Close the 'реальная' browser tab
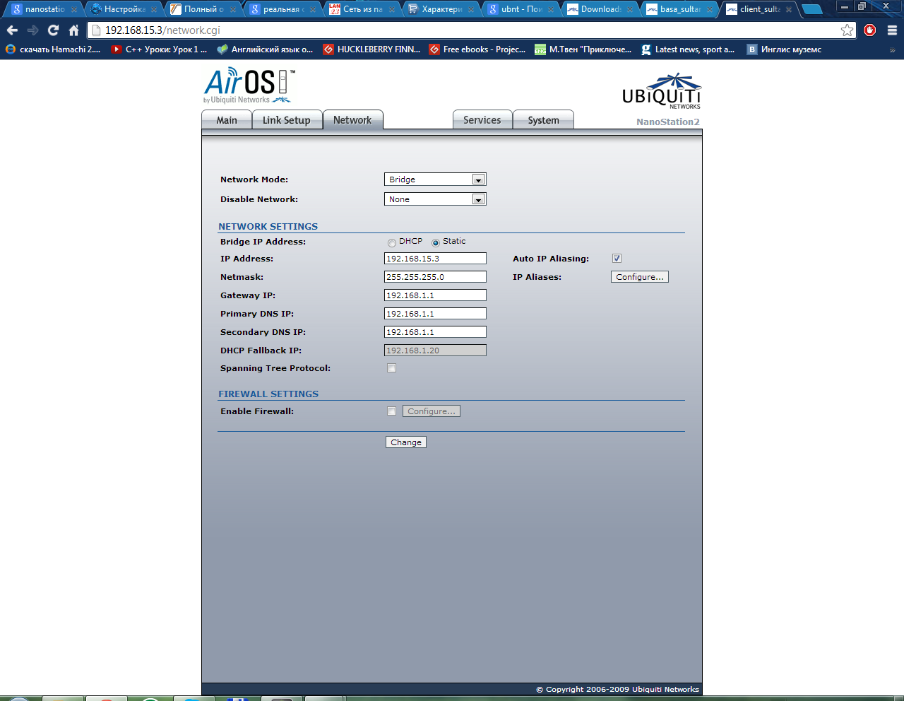Image resolution: width=904 pixels, height=701 pixels. pyautogui.click(x=313, y=10)
